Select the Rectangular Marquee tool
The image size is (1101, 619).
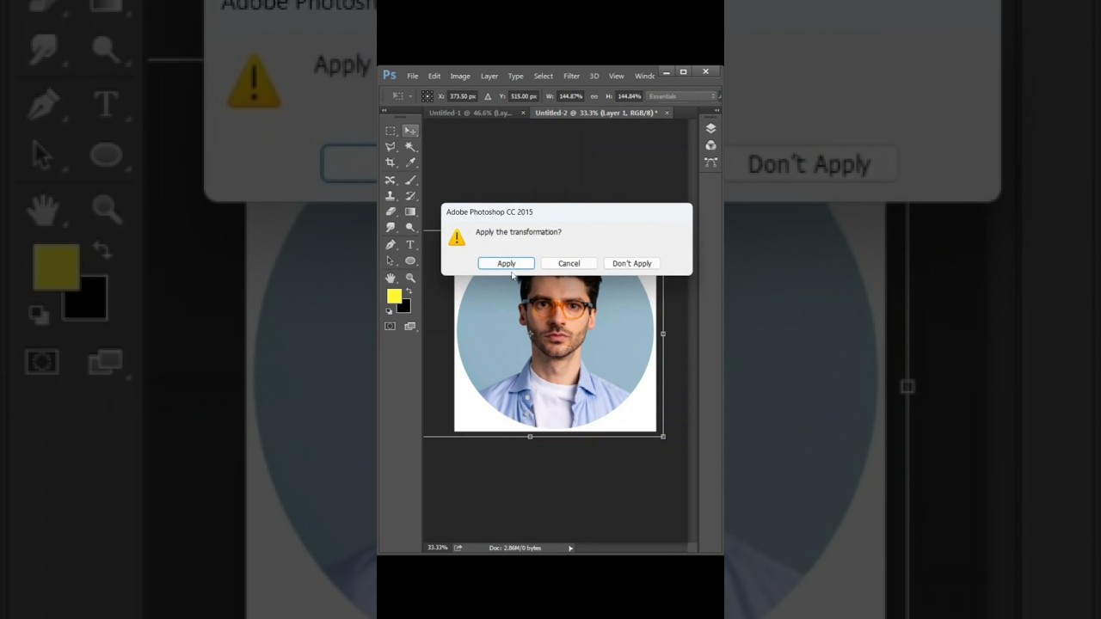click(x=391, y=131)
